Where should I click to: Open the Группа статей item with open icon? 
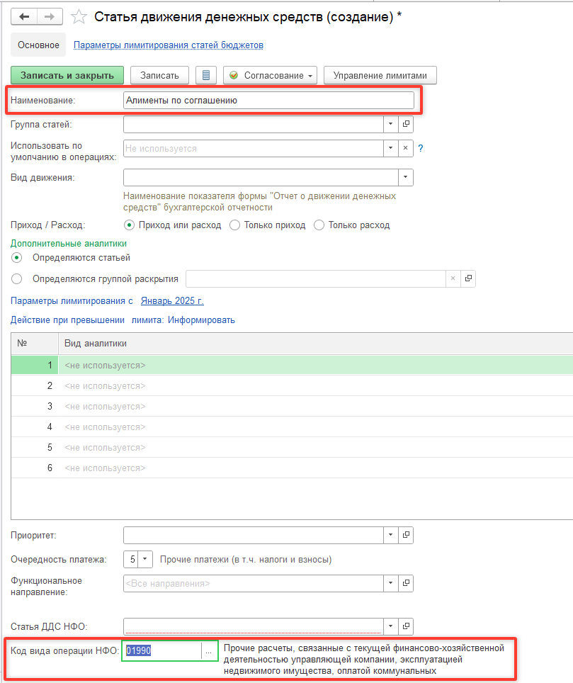407,125
